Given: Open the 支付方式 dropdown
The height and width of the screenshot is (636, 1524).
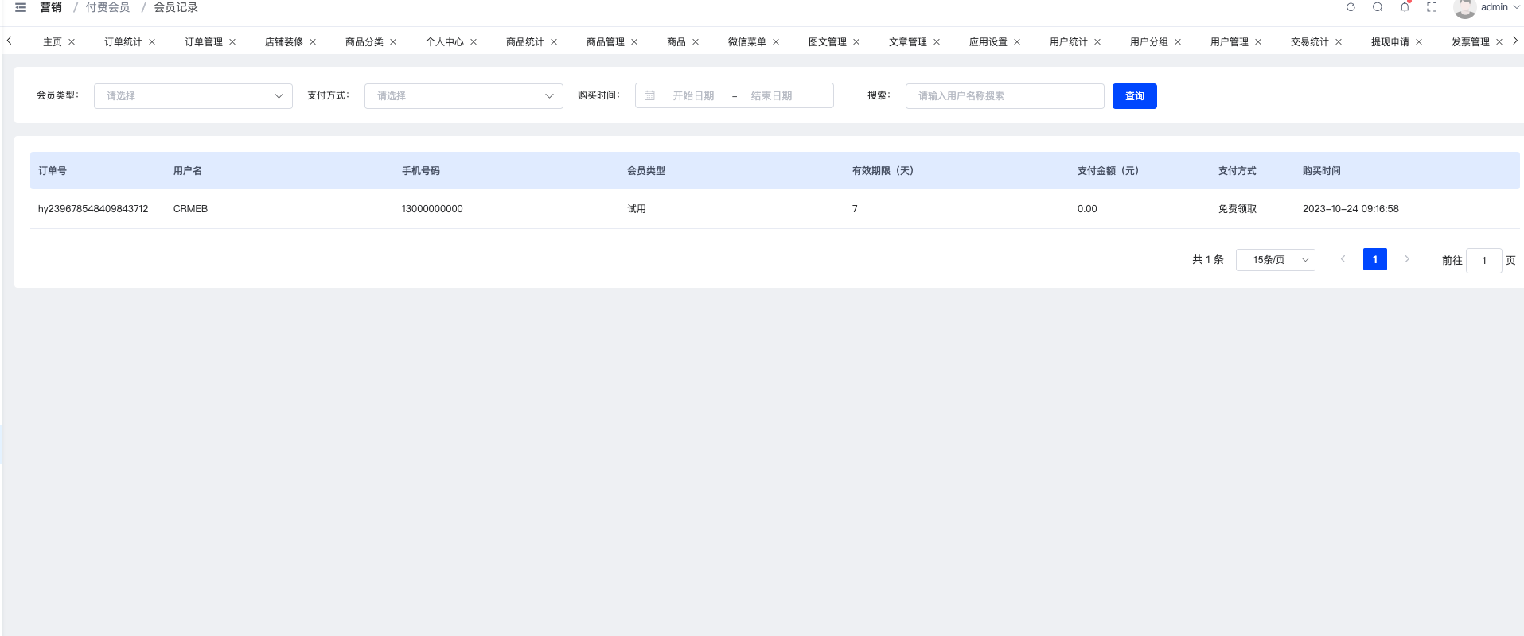Looking at the screenshot, I should coord(464,96).
